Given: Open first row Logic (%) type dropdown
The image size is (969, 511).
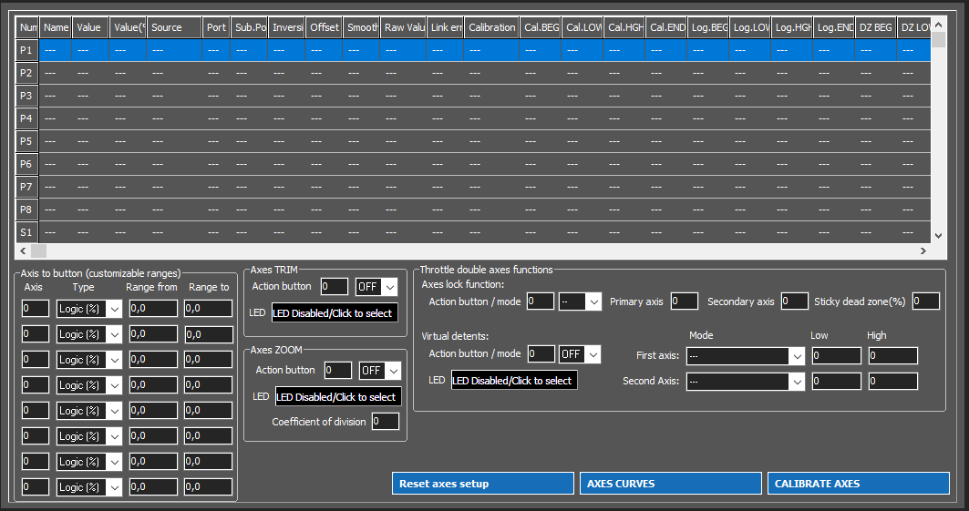Looking at the screenshot, I should (89, 309).
